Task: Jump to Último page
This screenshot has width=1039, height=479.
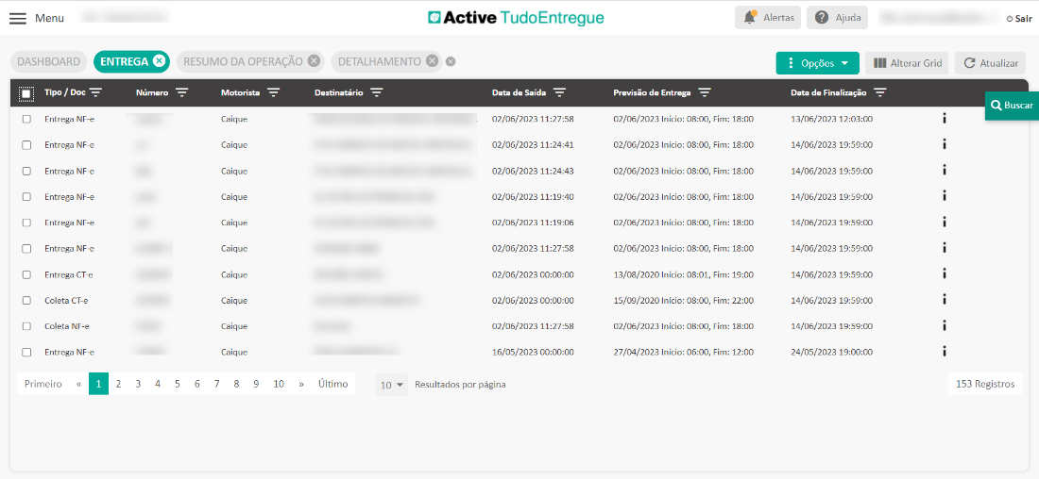Action: 332,384
